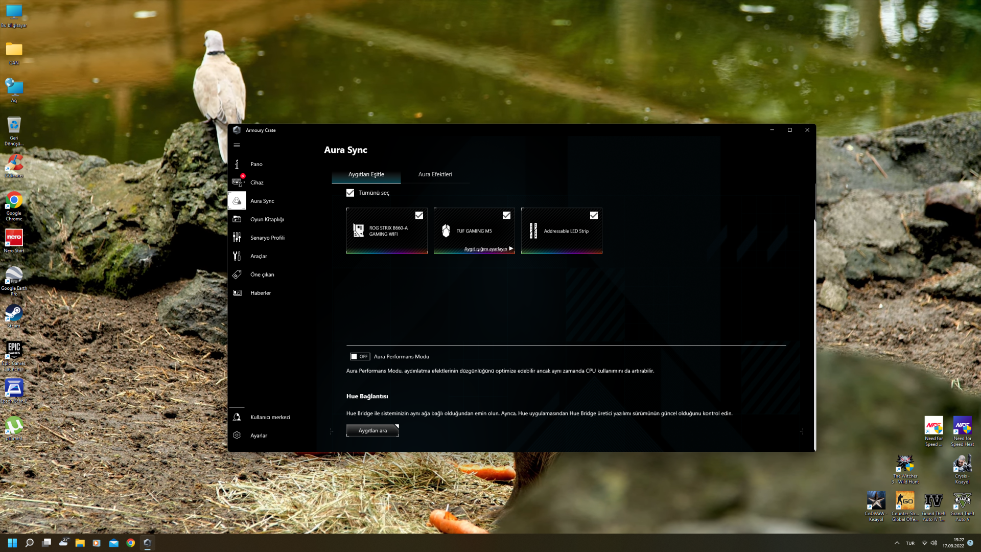Enable the Aura Performans Modu toggle
The height and width of the screenshot is (552, 981).
tap(360, 356)
